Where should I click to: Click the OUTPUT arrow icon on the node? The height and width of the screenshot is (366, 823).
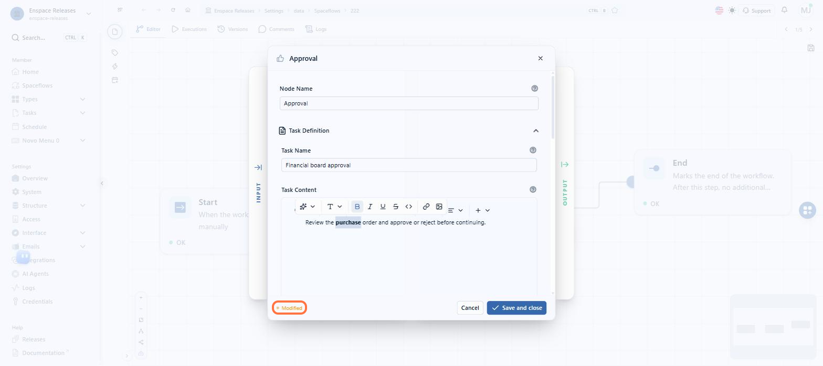pyautogui.click(x=565, y=165)
